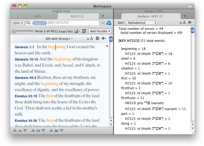Decrease text size with small A in Analysis pane

(181, 23)
